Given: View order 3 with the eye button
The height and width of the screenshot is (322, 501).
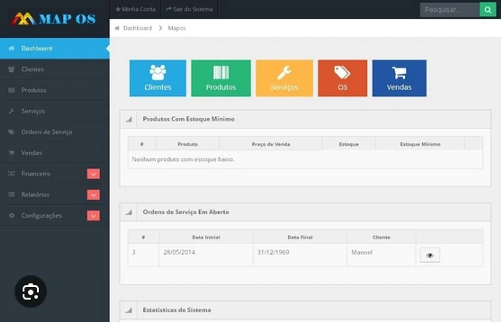Looking at the screenshot, I should click(x=430, y=255).
